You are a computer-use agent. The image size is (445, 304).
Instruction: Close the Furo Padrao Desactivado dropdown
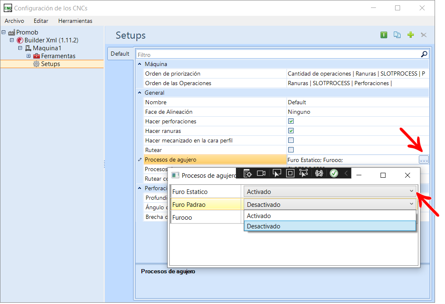tap(330, 205)
